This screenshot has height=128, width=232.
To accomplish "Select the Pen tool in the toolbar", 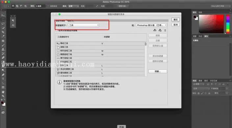I will [3, 75].
